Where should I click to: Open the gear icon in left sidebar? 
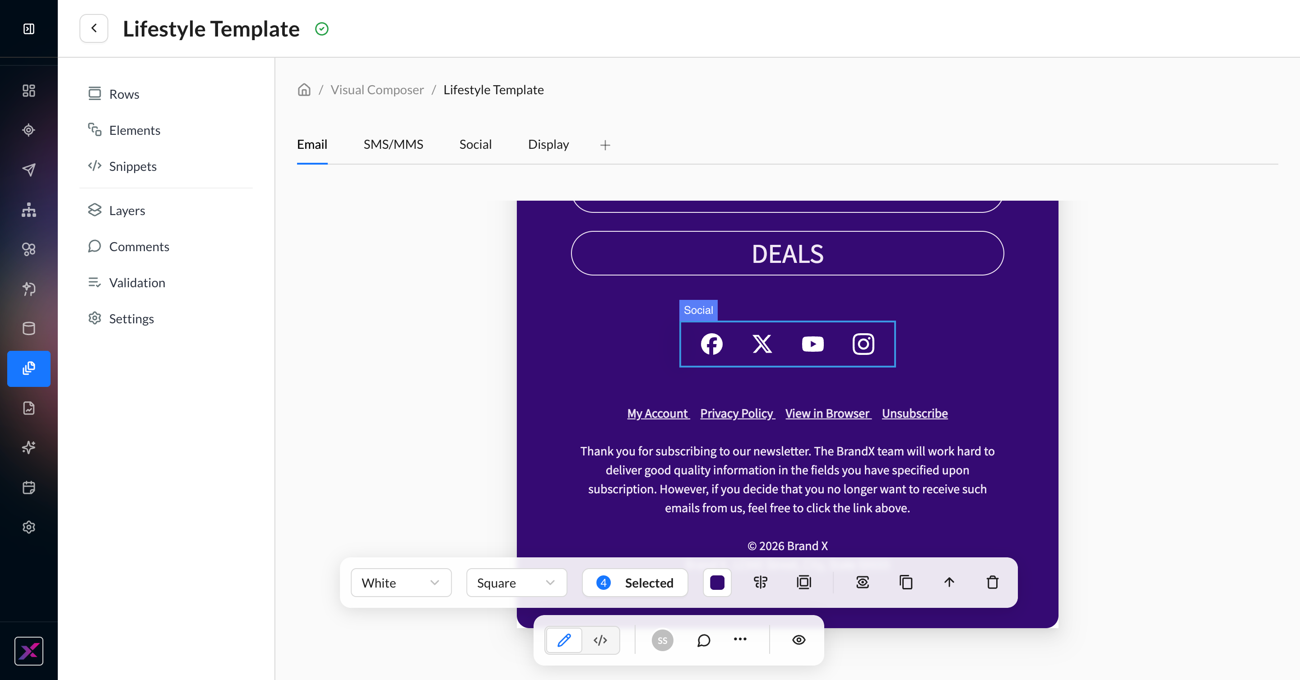29,527
